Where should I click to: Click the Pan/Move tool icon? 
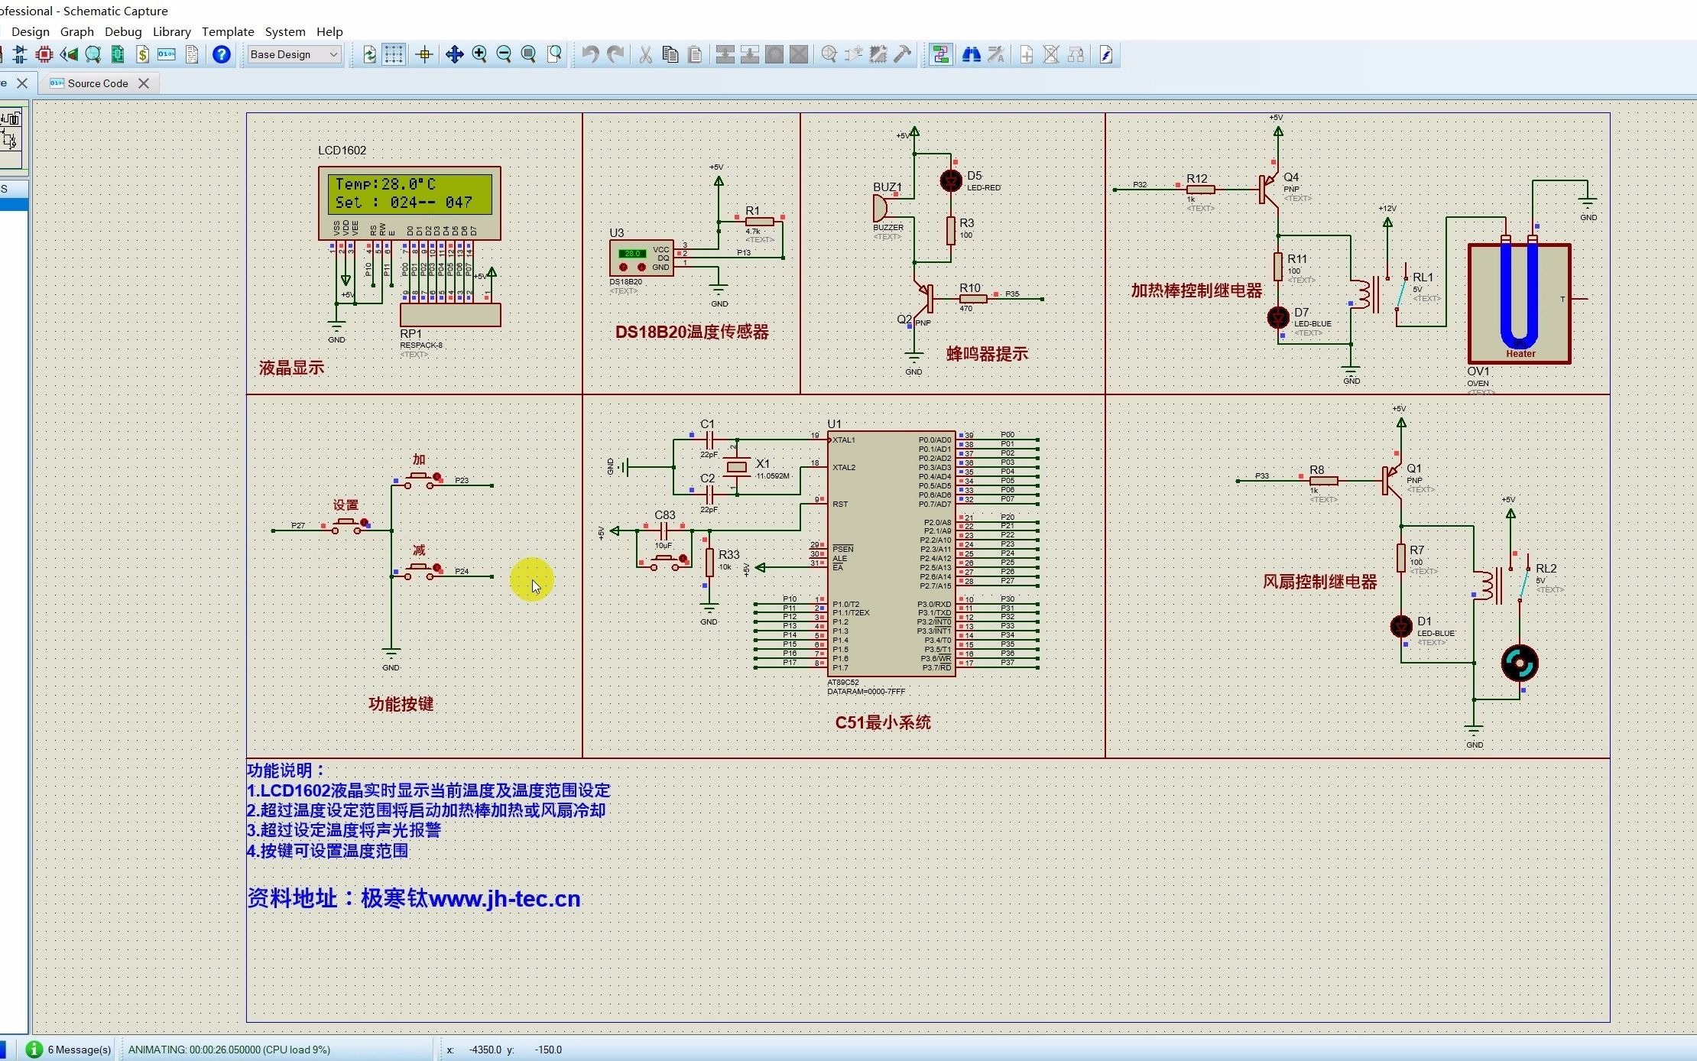pos(453,54)
